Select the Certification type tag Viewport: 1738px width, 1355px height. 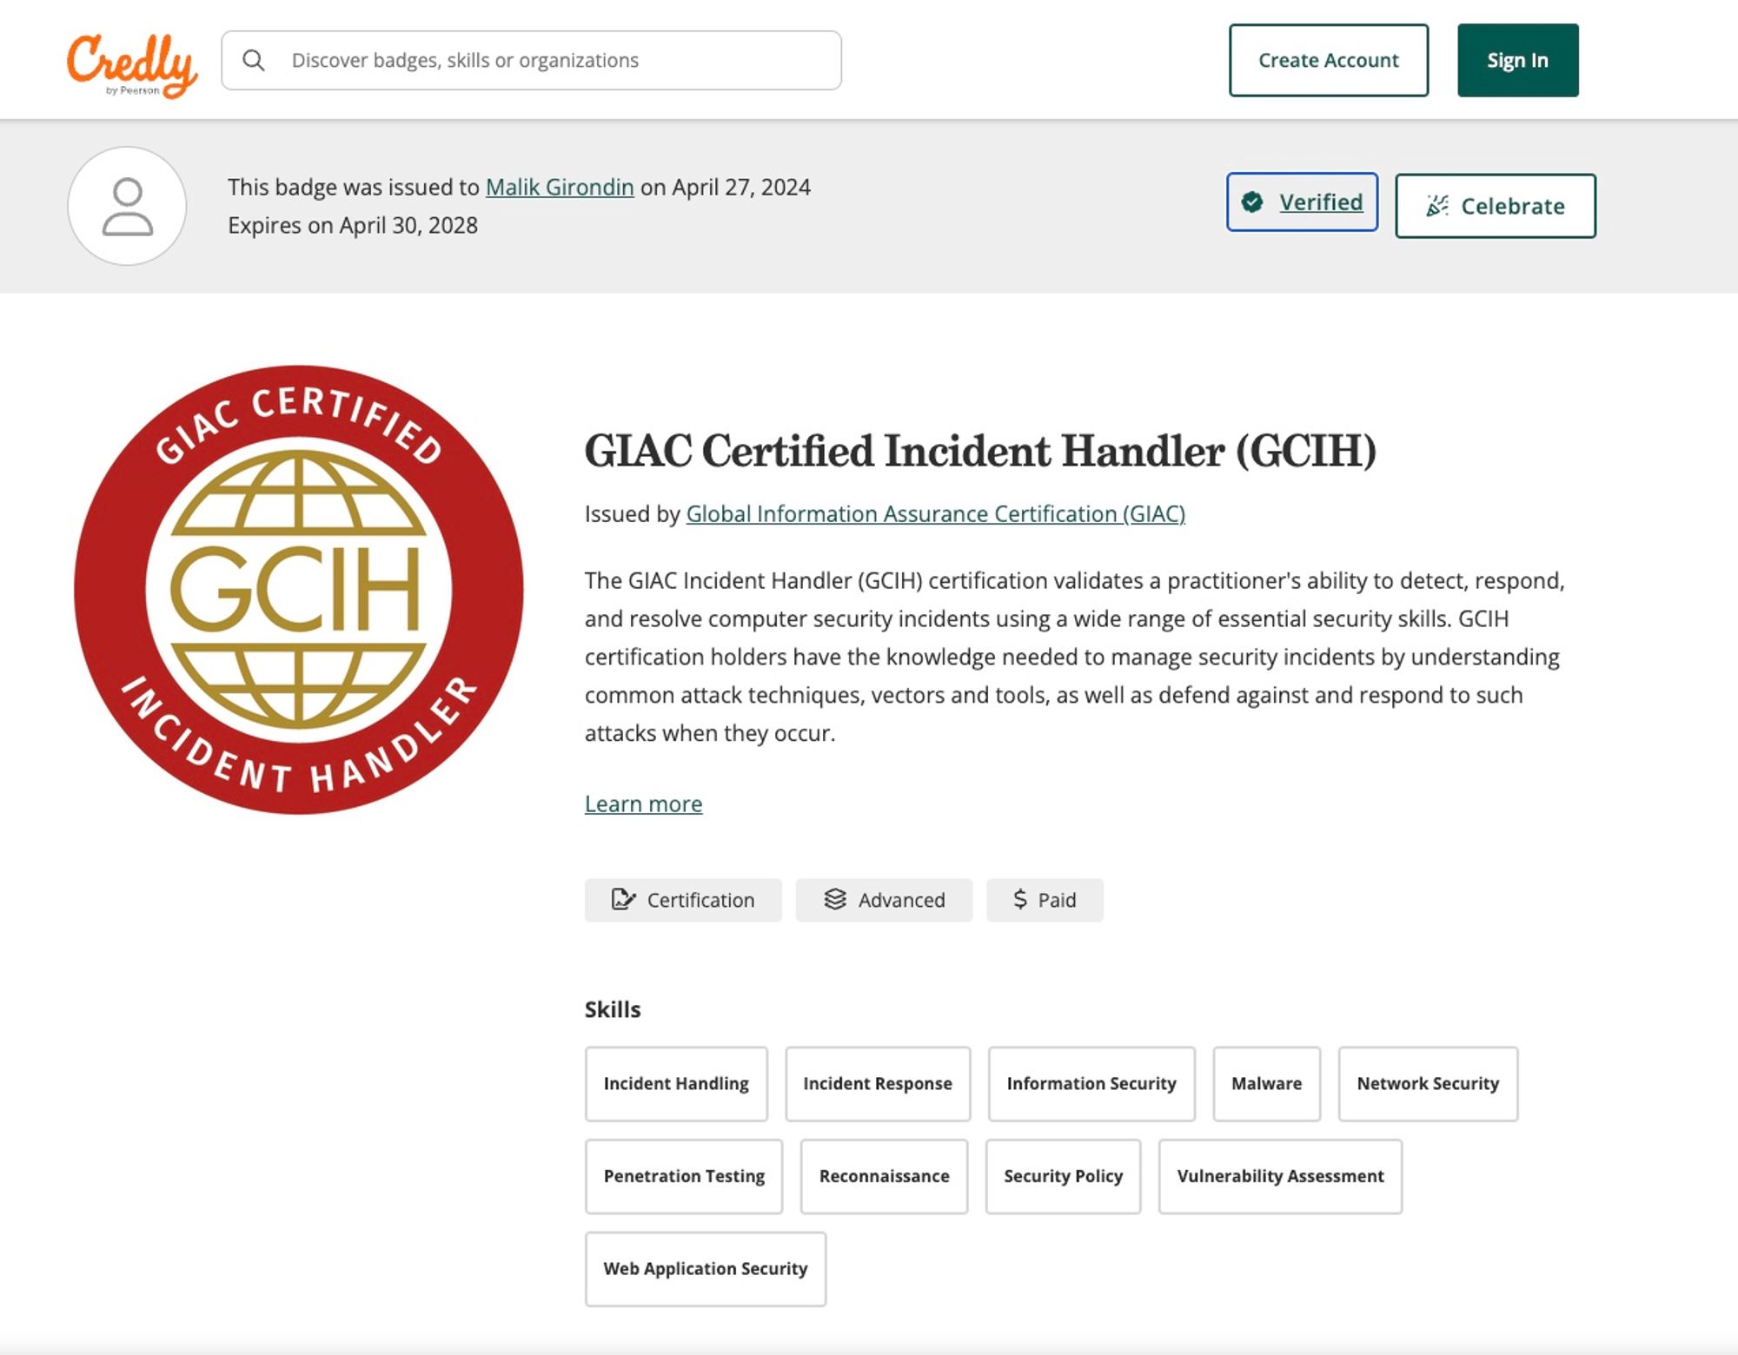[683, 900]
